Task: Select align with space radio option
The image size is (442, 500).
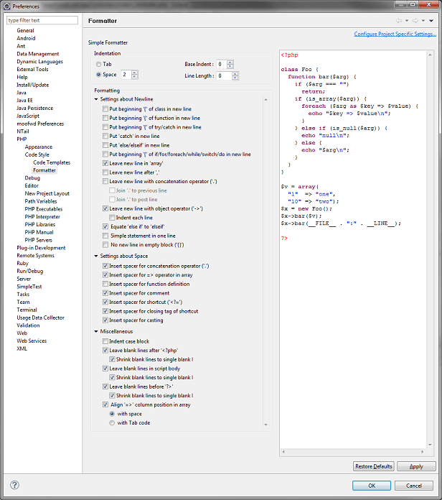Action: (112, 414)
